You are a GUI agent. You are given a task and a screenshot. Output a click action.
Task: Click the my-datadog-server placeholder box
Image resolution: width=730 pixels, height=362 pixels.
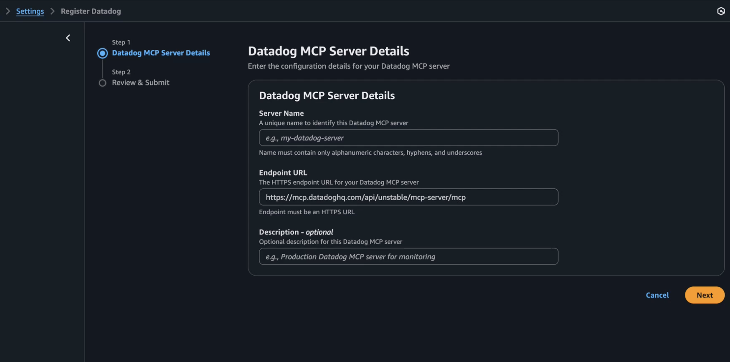(408, 137)
